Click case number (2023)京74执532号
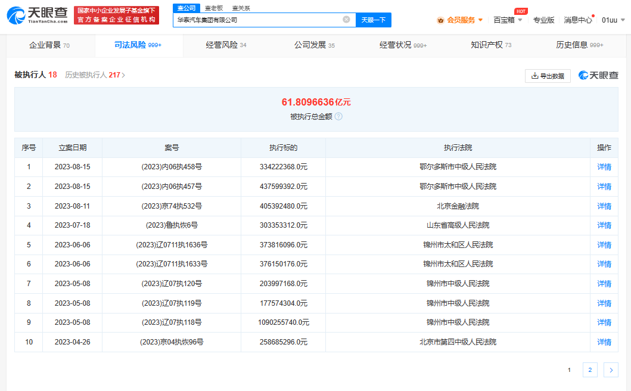The image size is (631, 391). pos(172,206)
